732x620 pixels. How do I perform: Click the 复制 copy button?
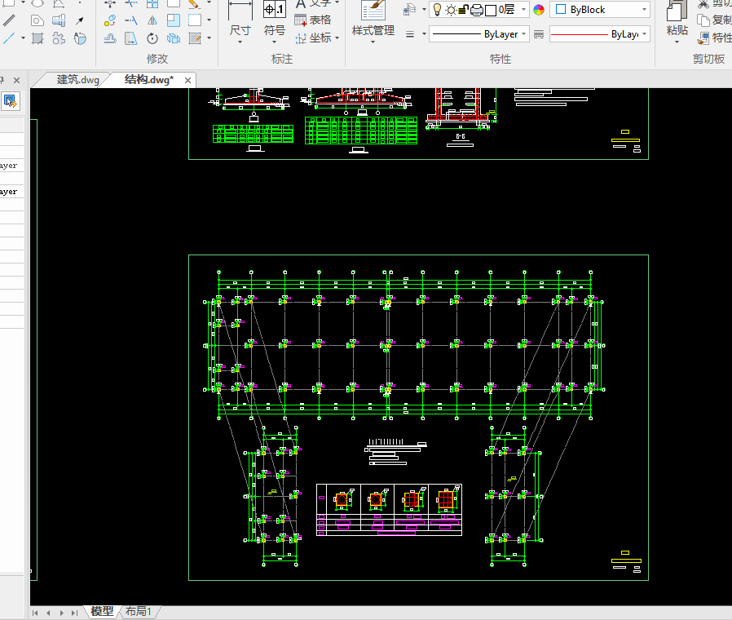pos(714,20)
